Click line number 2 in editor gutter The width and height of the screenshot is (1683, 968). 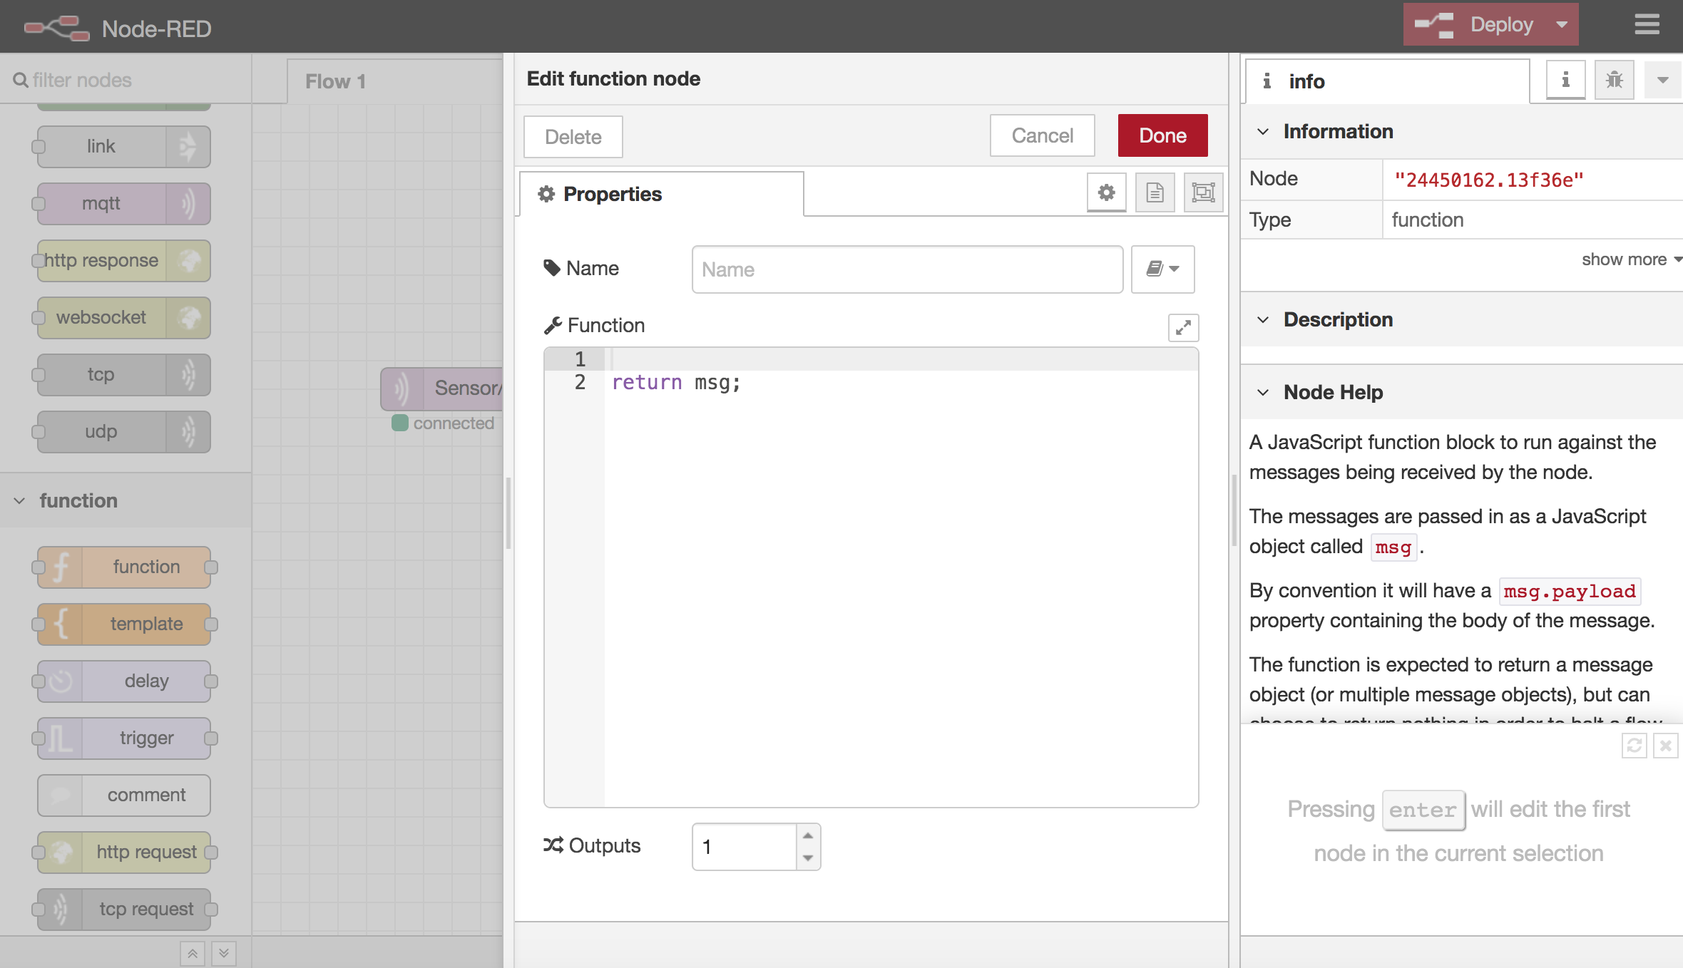point(580,382)
